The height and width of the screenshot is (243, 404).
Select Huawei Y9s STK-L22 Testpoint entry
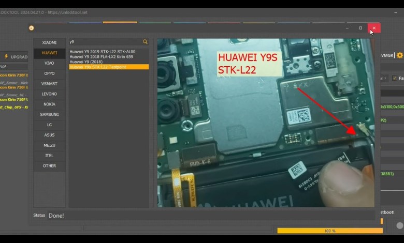(x=109, y=67)
